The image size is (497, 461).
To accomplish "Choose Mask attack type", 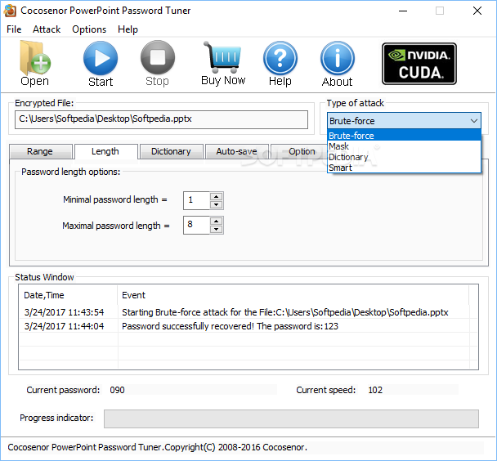I will [404, 146].
